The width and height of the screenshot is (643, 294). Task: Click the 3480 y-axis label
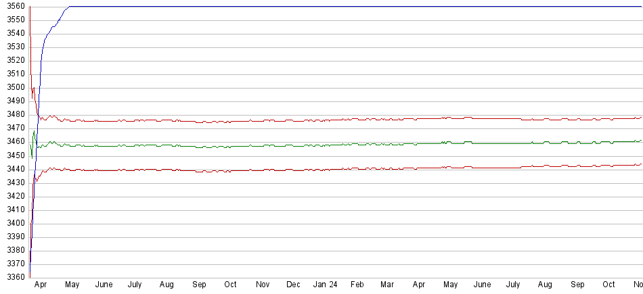[x=14, y=115]
